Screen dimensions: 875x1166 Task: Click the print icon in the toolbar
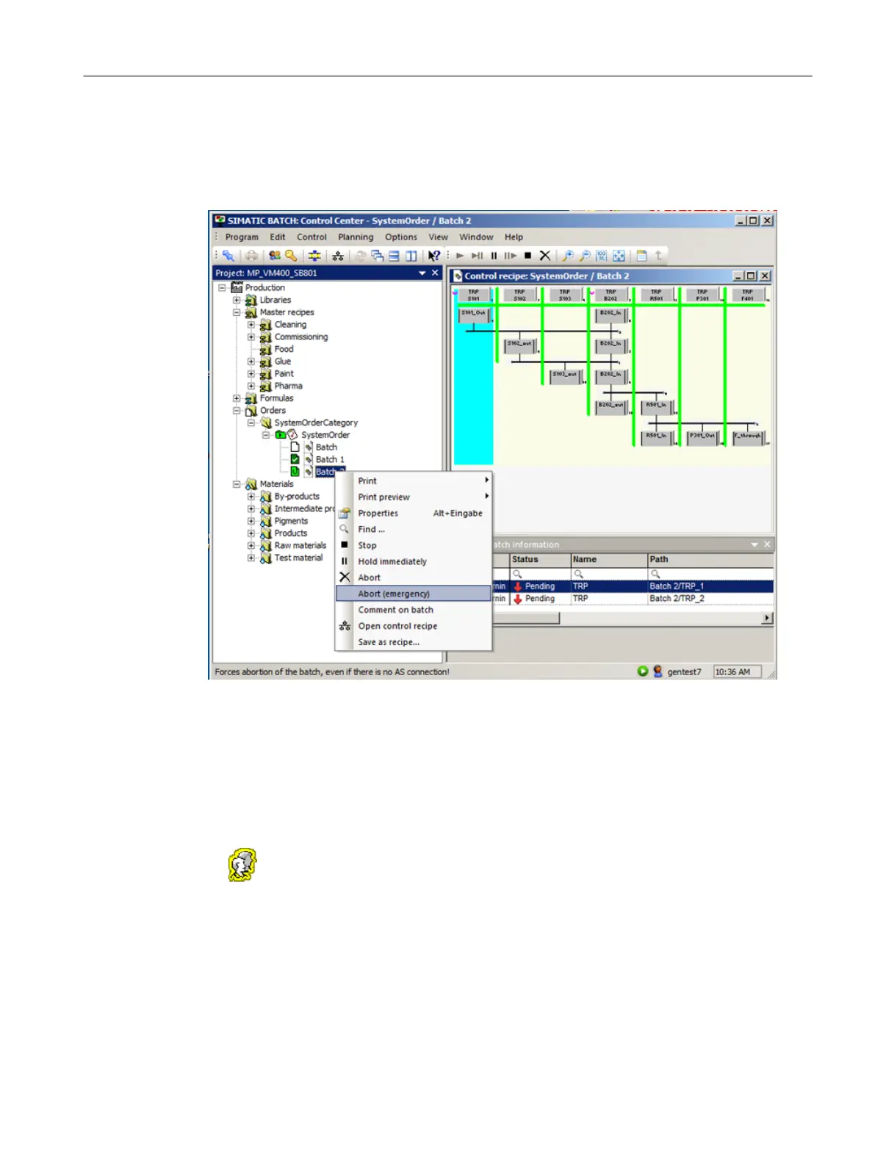click(x=251, y=256)
